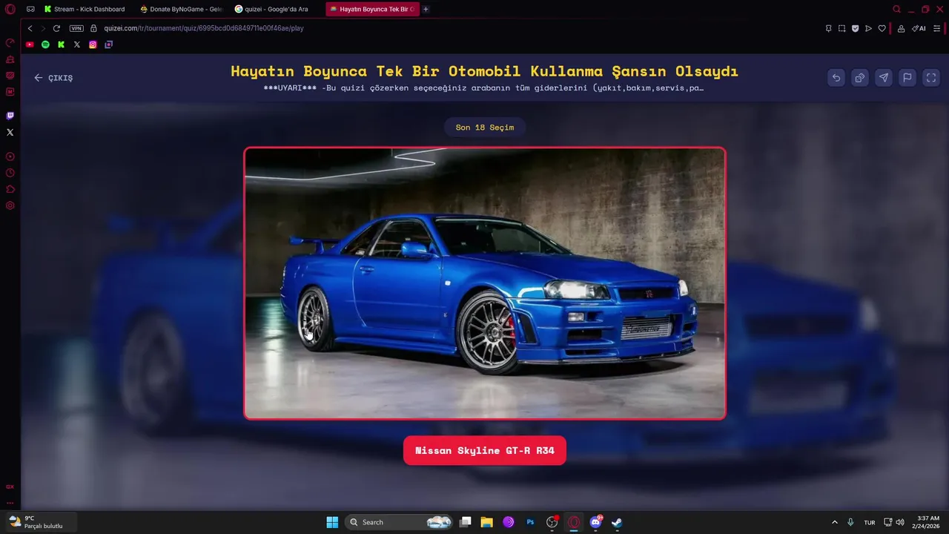Expand the system tray hidden icons chevron

pyautogui.click(x=835, y=522)
